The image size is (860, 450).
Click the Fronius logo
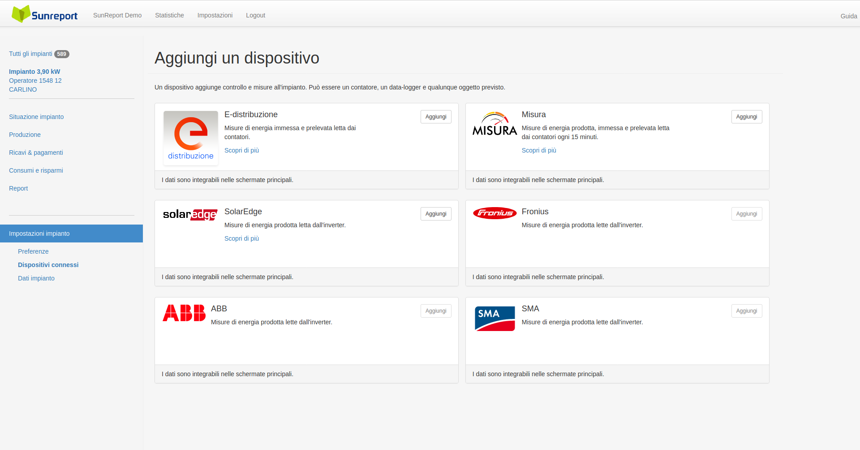tap(495, 213)
